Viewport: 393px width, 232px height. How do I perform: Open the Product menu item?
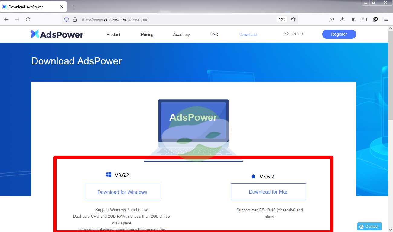113,34
